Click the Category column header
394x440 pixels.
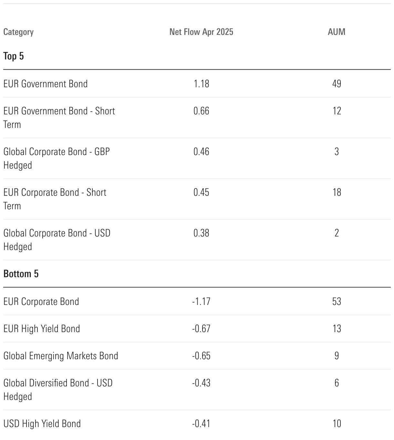click(18, 32)
